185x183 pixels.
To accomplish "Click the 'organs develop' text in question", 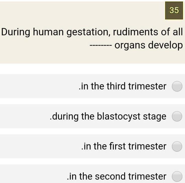I will click(x=148, y=46).
